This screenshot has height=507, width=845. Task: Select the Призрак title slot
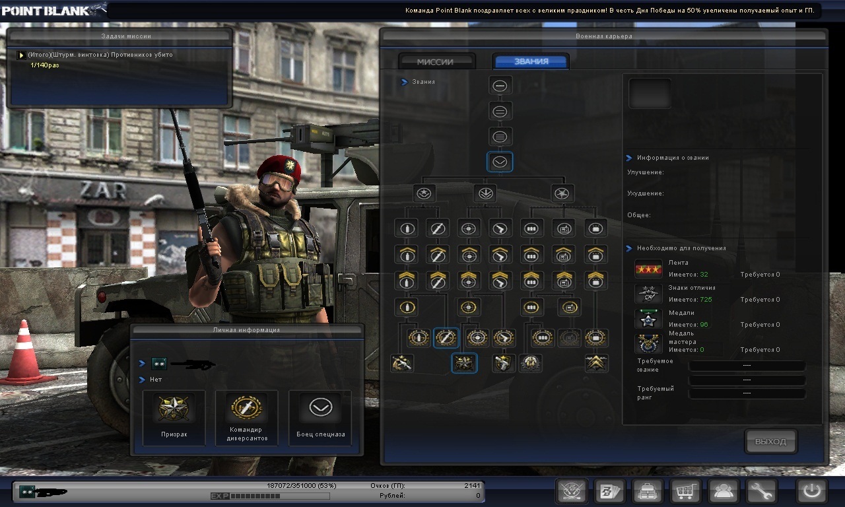coord(174,417)
